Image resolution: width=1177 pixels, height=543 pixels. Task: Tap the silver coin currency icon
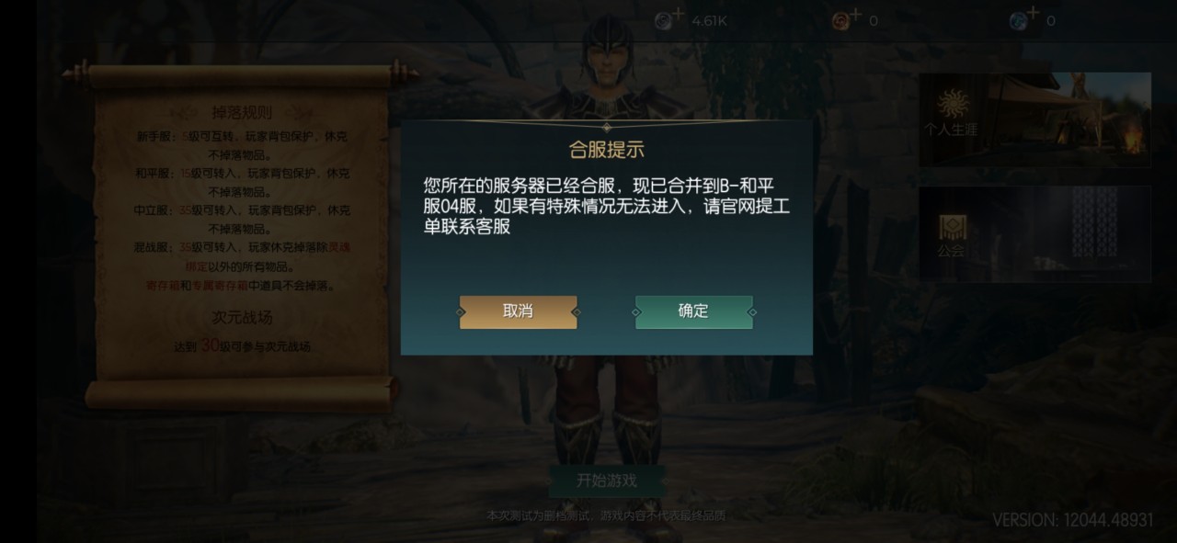(662, 21)
